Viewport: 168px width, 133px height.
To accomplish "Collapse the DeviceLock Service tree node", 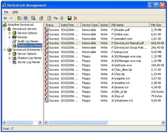I will 4,29.
